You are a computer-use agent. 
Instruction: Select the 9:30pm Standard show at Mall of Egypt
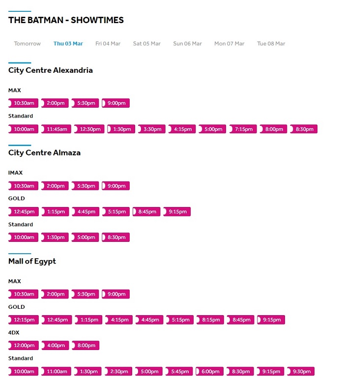pos(301,372)
